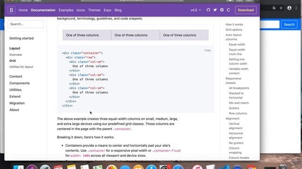The height and width of the screenshot is (169, 302).
Task: Click 'width: 100%' inline code text
Action: (80, 155)
